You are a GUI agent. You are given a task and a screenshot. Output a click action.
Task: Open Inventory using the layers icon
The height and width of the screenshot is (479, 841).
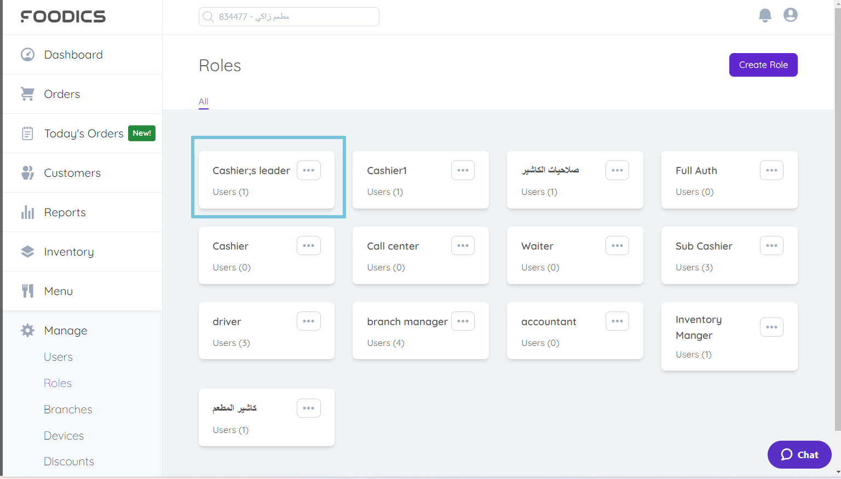coord(27,251)
